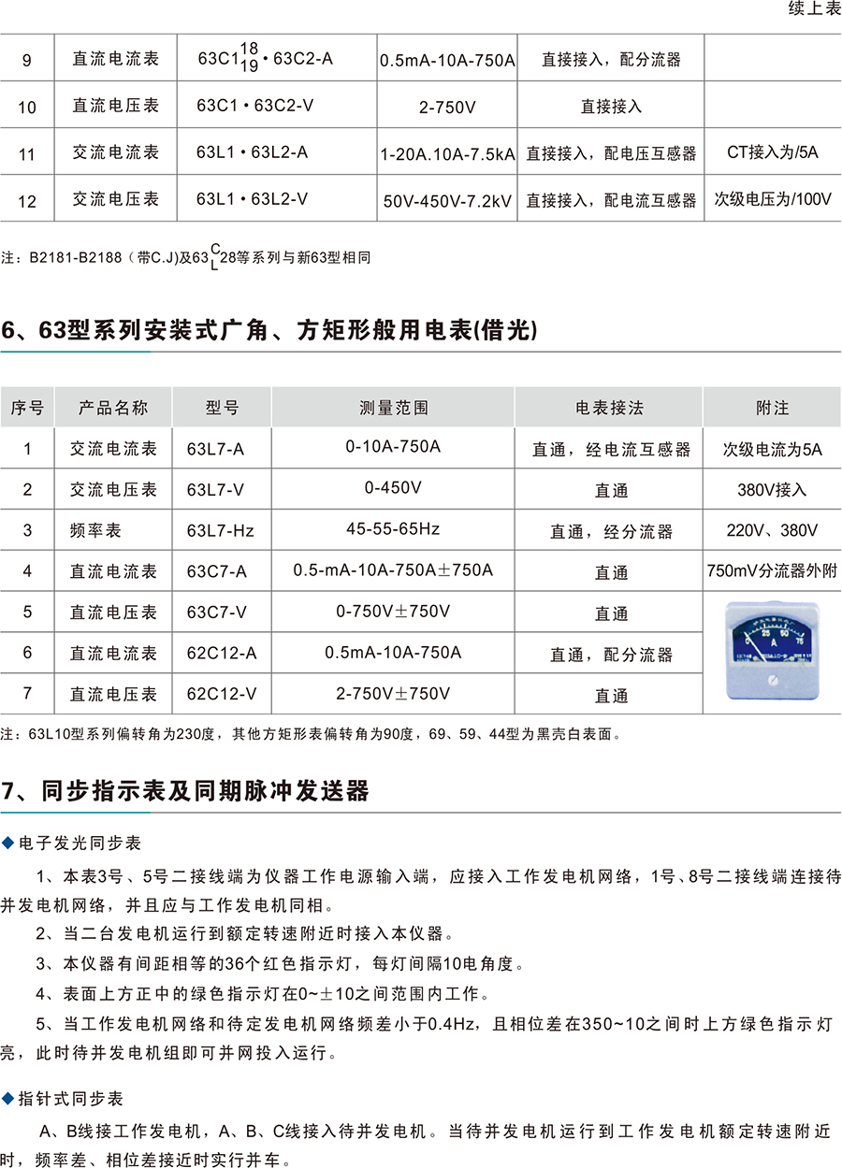Select the 产品名称 column header
The image size is (842, 1168).
113,408
